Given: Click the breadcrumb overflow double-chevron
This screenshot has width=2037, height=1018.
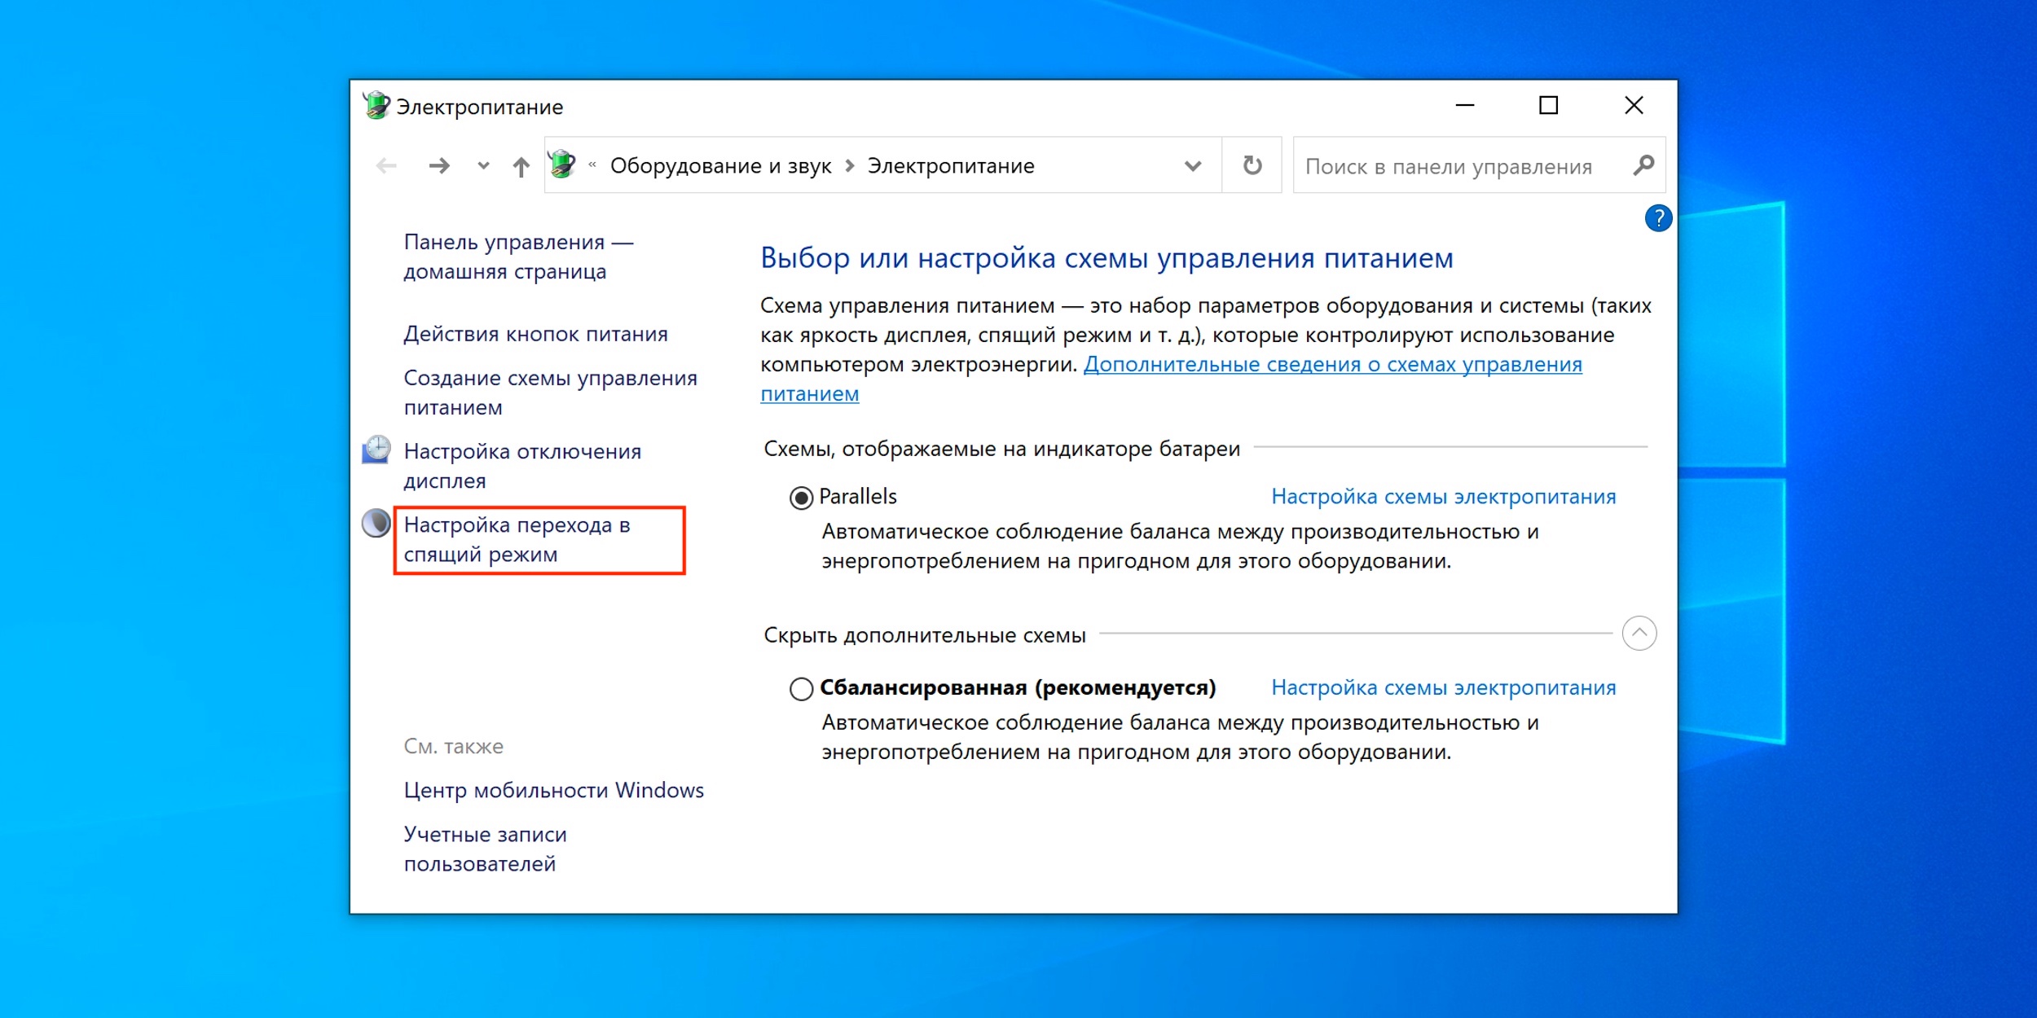Looking at the screenshot, I should pos(592,165).
